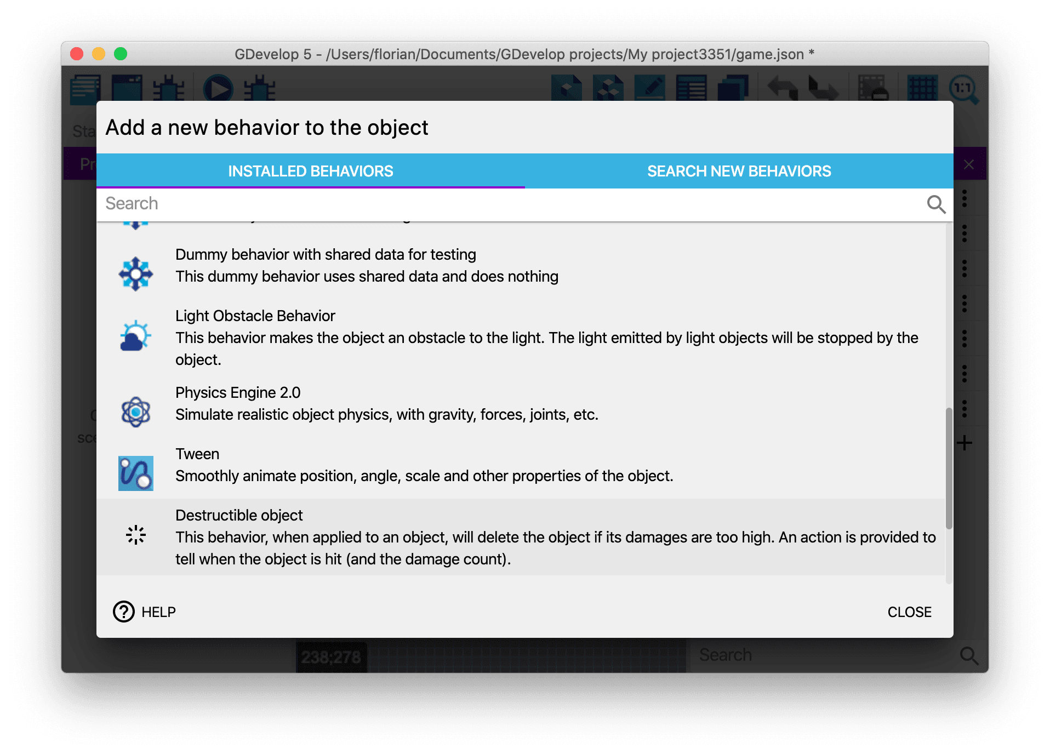Click the undo arrow in the toolbar
The height and width of the screenshot is (754, 1050).
tap(782, 88)
